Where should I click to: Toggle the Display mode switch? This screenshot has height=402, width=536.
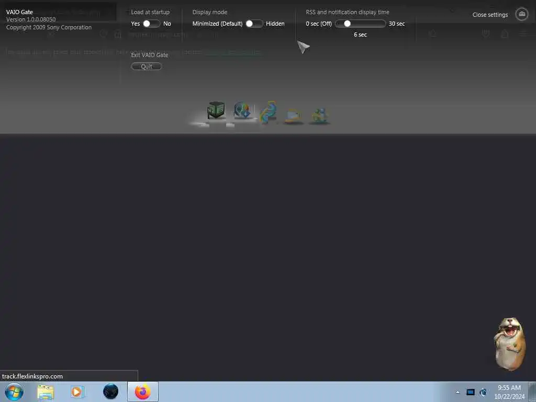click(x=254, y=24)
